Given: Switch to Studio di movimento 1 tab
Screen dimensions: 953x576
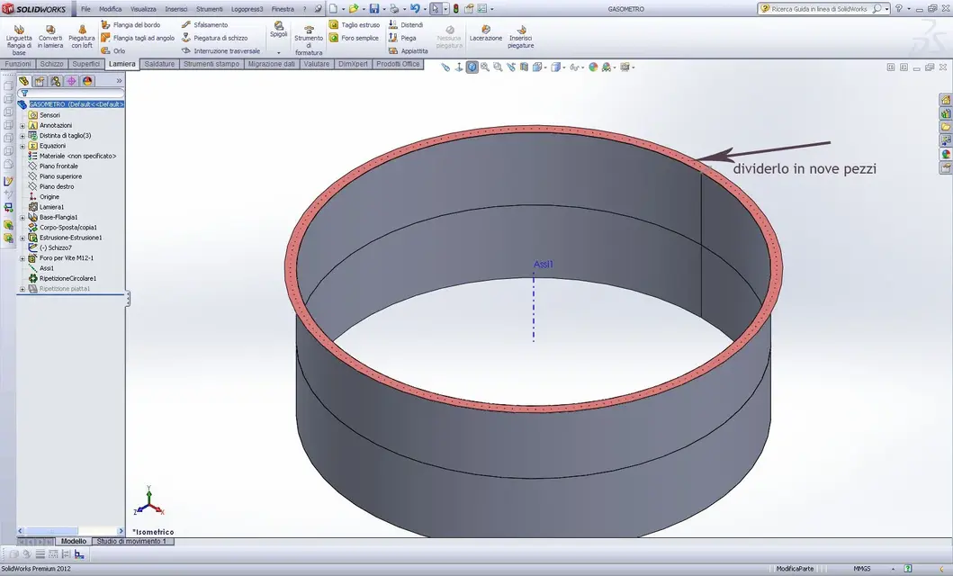Looking at the screenshot, I should [132, 541].
